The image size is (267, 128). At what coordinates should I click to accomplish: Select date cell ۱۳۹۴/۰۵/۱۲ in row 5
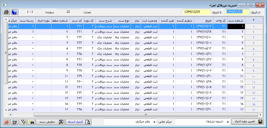203,48
